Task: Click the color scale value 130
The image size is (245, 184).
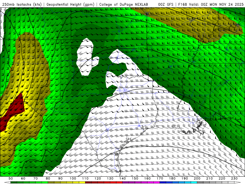Action: click(110, 178)
